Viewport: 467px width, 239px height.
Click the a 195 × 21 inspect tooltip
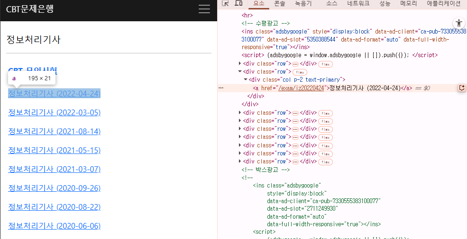pos(32,78)
